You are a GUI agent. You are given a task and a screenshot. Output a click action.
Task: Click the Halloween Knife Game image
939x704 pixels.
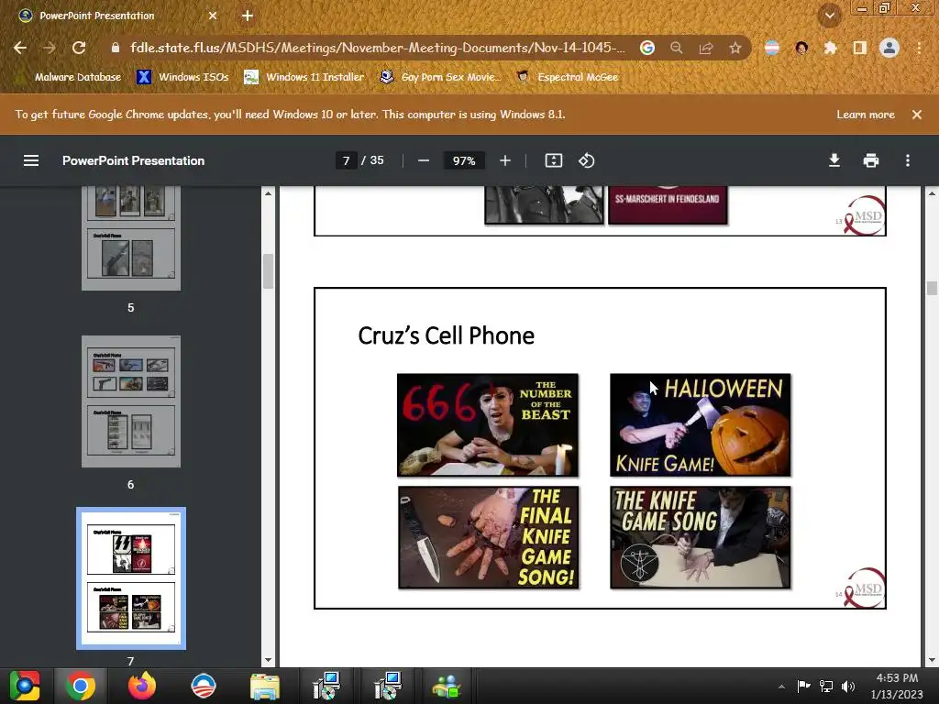pyautogui.click(x=700, y=425)
